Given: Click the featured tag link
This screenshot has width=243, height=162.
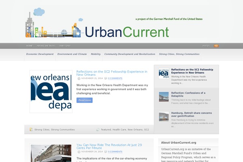Looking at the screenshot, I should coord(106,130).
